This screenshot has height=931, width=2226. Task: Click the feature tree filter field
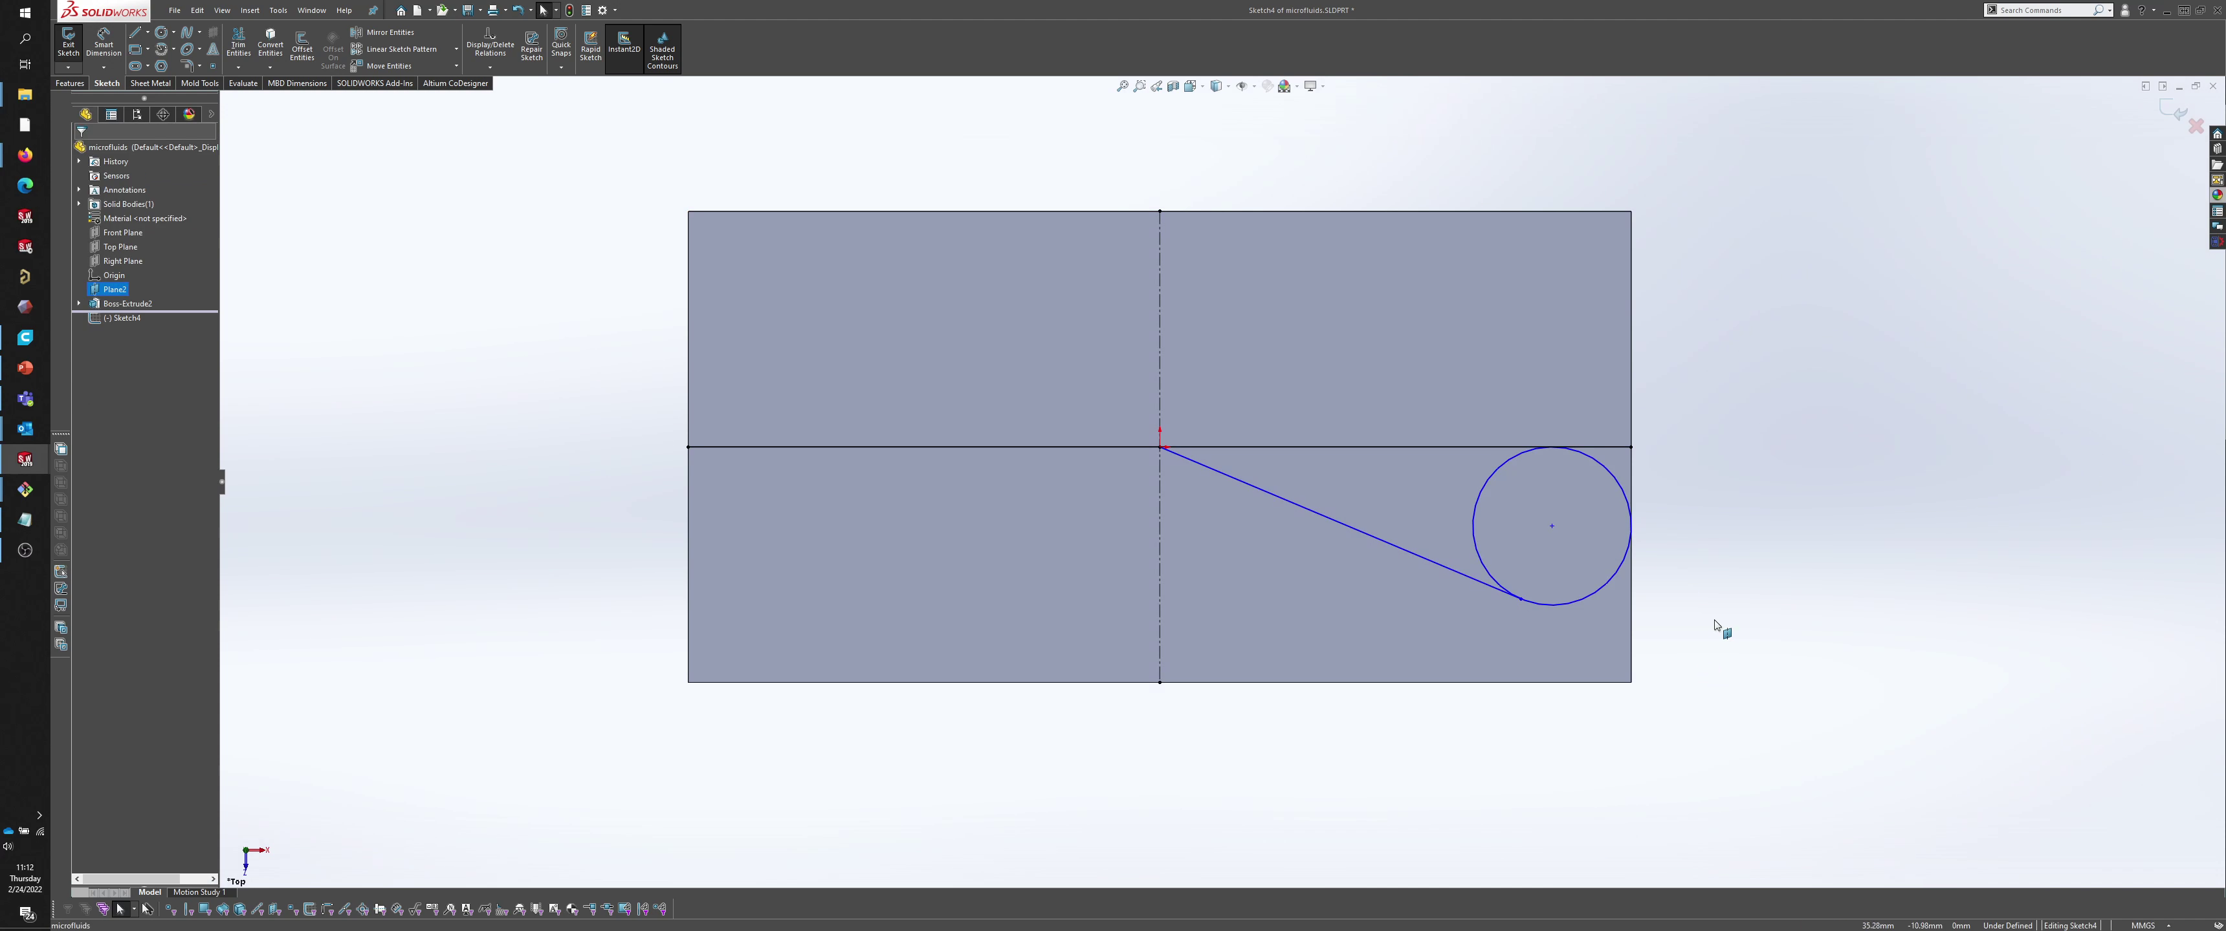146,131
